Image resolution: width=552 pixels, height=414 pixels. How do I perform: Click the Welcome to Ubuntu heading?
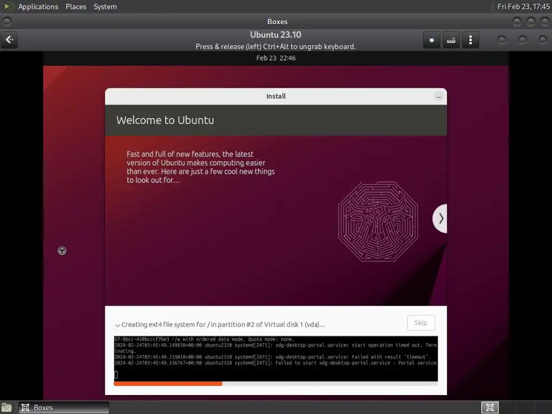165,120
